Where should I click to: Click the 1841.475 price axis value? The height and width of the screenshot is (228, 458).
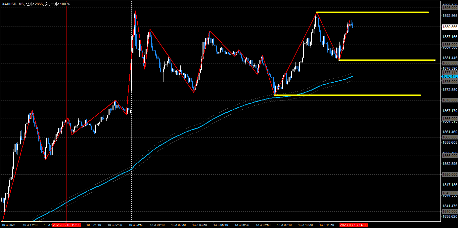pyautogui.click(x=450, y=206)
